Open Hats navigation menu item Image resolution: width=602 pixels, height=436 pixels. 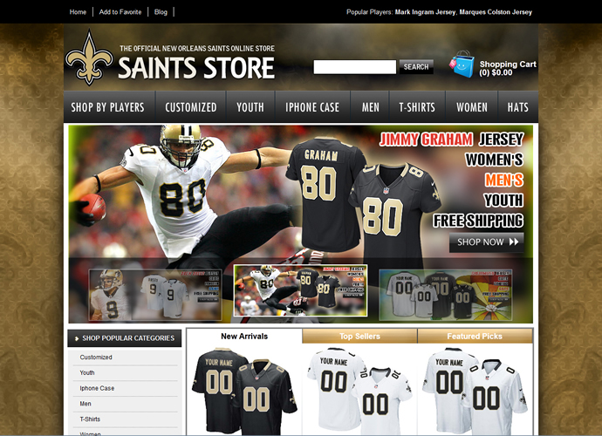518,107
